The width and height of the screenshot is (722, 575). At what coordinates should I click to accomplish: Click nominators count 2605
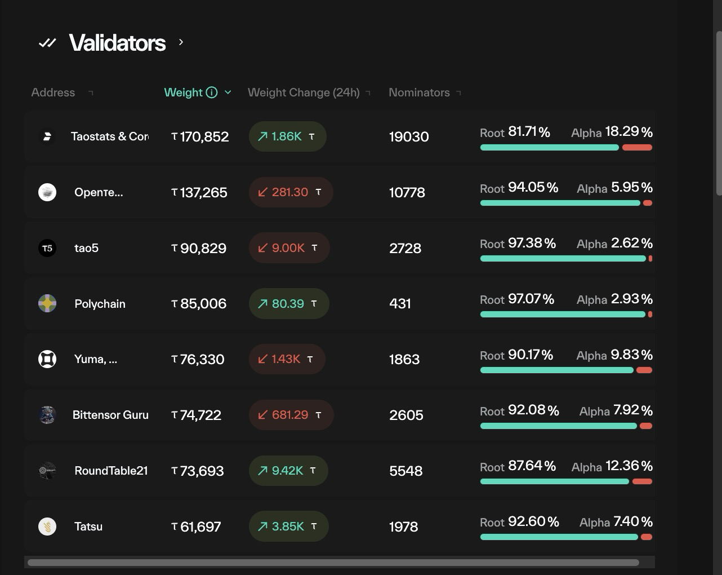click(x=406, y=415)
